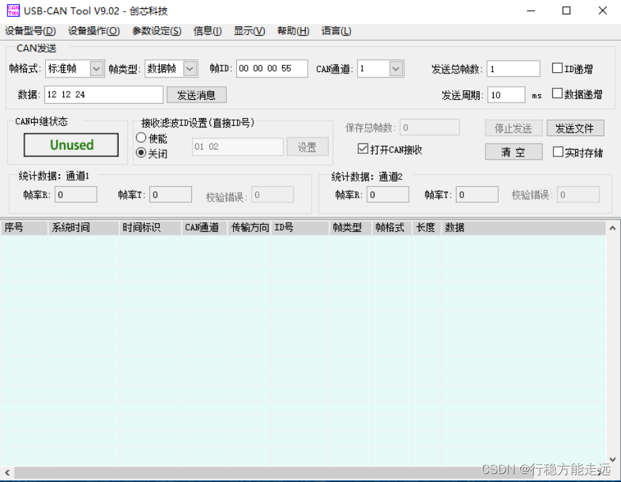The height and width of the screenshot is (482, 621).
Task: Clear records with the 清空 button
Action: click(x=513, y=152)
